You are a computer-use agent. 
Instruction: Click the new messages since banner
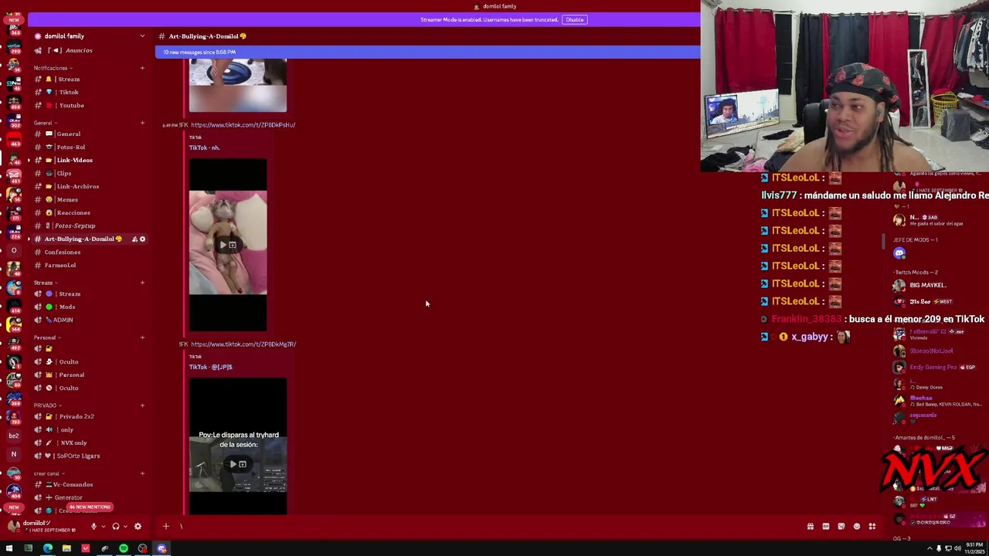point(427,52)
